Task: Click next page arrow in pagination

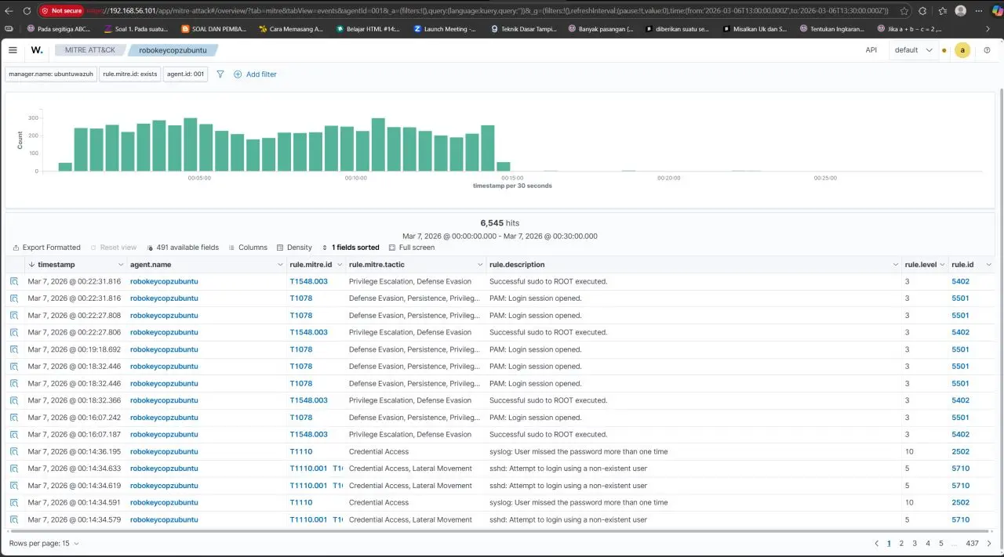Action: (x=989, y=543)
